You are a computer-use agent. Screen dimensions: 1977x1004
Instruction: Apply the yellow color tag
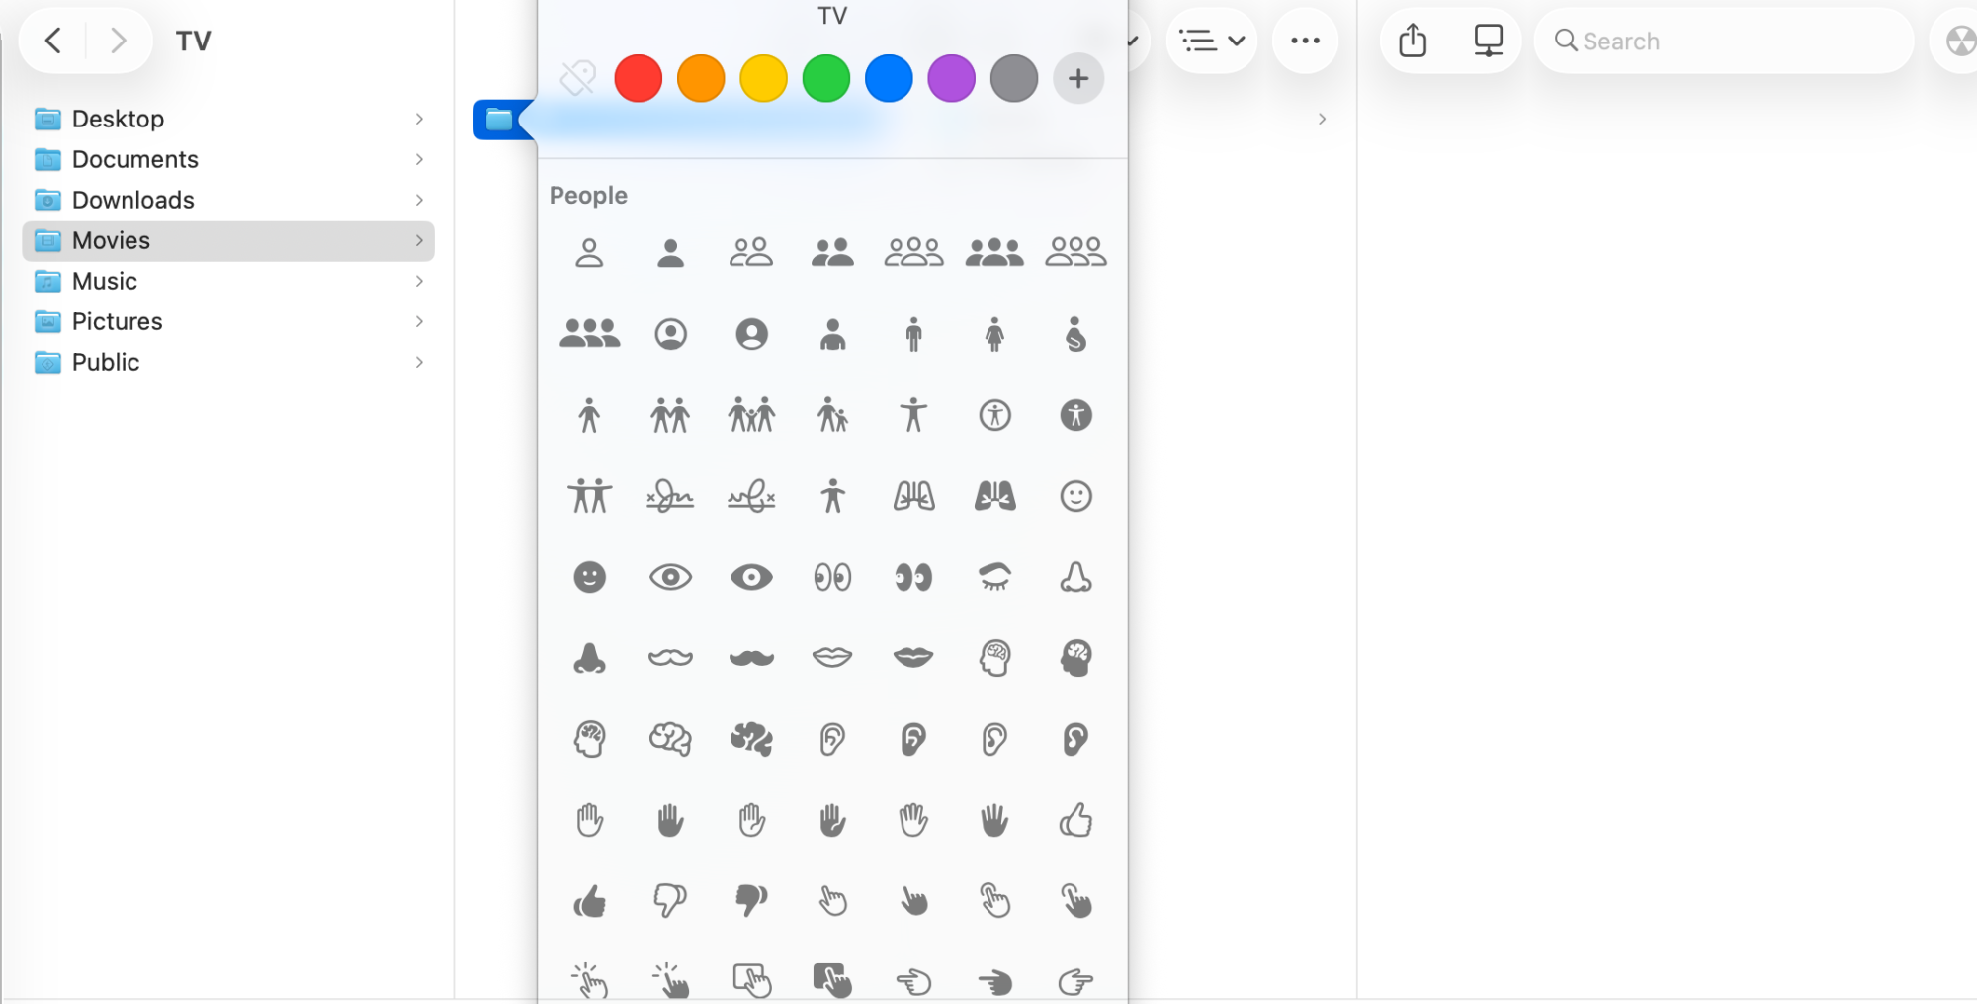click(763, 78)
